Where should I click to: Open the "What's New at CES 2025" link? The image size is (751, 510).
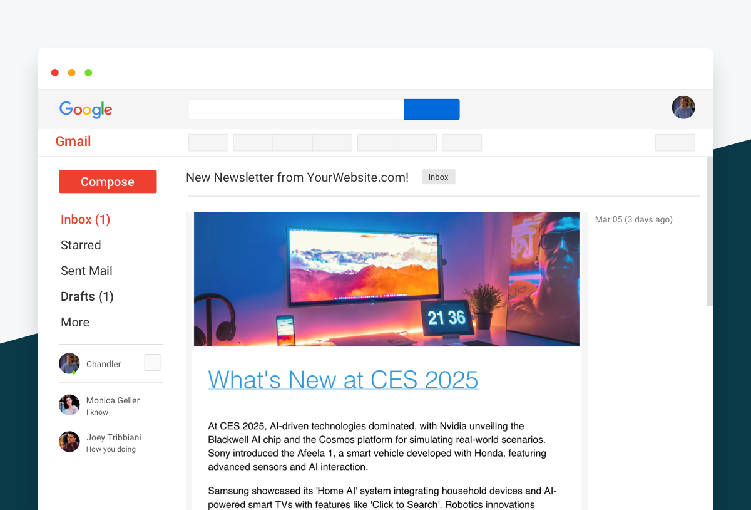point(342,380)
